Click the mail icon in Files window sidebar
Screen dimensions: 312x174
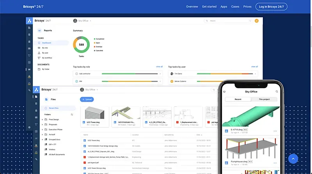point(36,117)
